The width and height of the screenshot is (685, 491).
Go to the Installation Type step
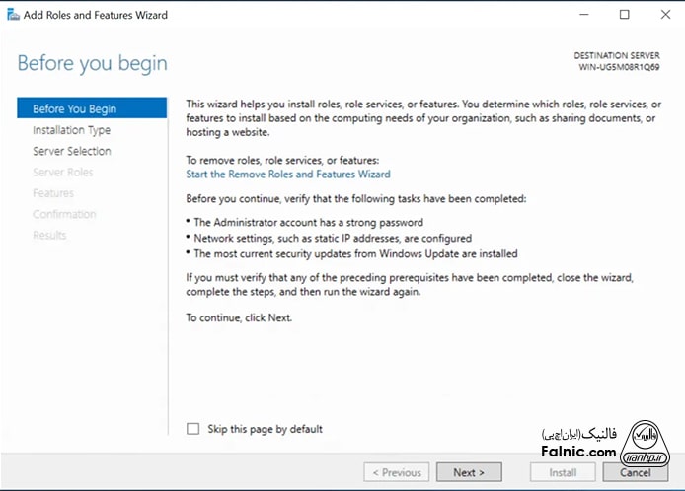coord(71,130)
